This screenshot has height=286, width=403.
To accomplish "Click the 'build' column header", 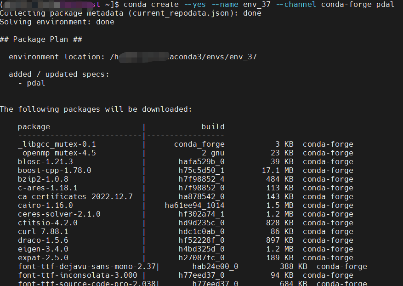I will (213, 126).
